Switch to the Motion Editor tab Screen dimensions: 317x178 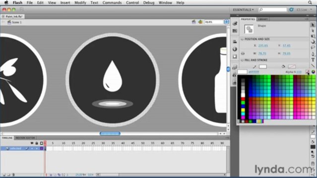click(x=25, y=137)
